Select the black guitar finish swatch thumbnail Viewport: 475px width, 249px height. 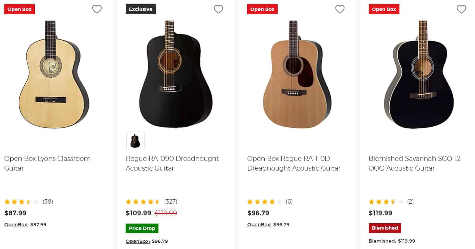(x=135, y=141)
